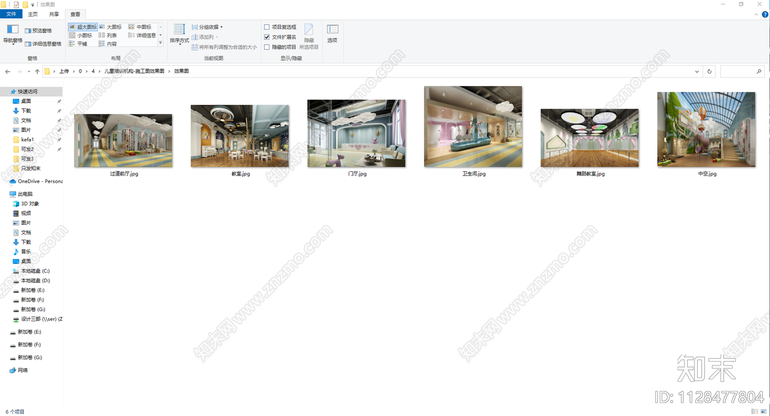Select tiles (平铺) layout
Viewport: 770px width, 416px height.
tap(78, 44)
